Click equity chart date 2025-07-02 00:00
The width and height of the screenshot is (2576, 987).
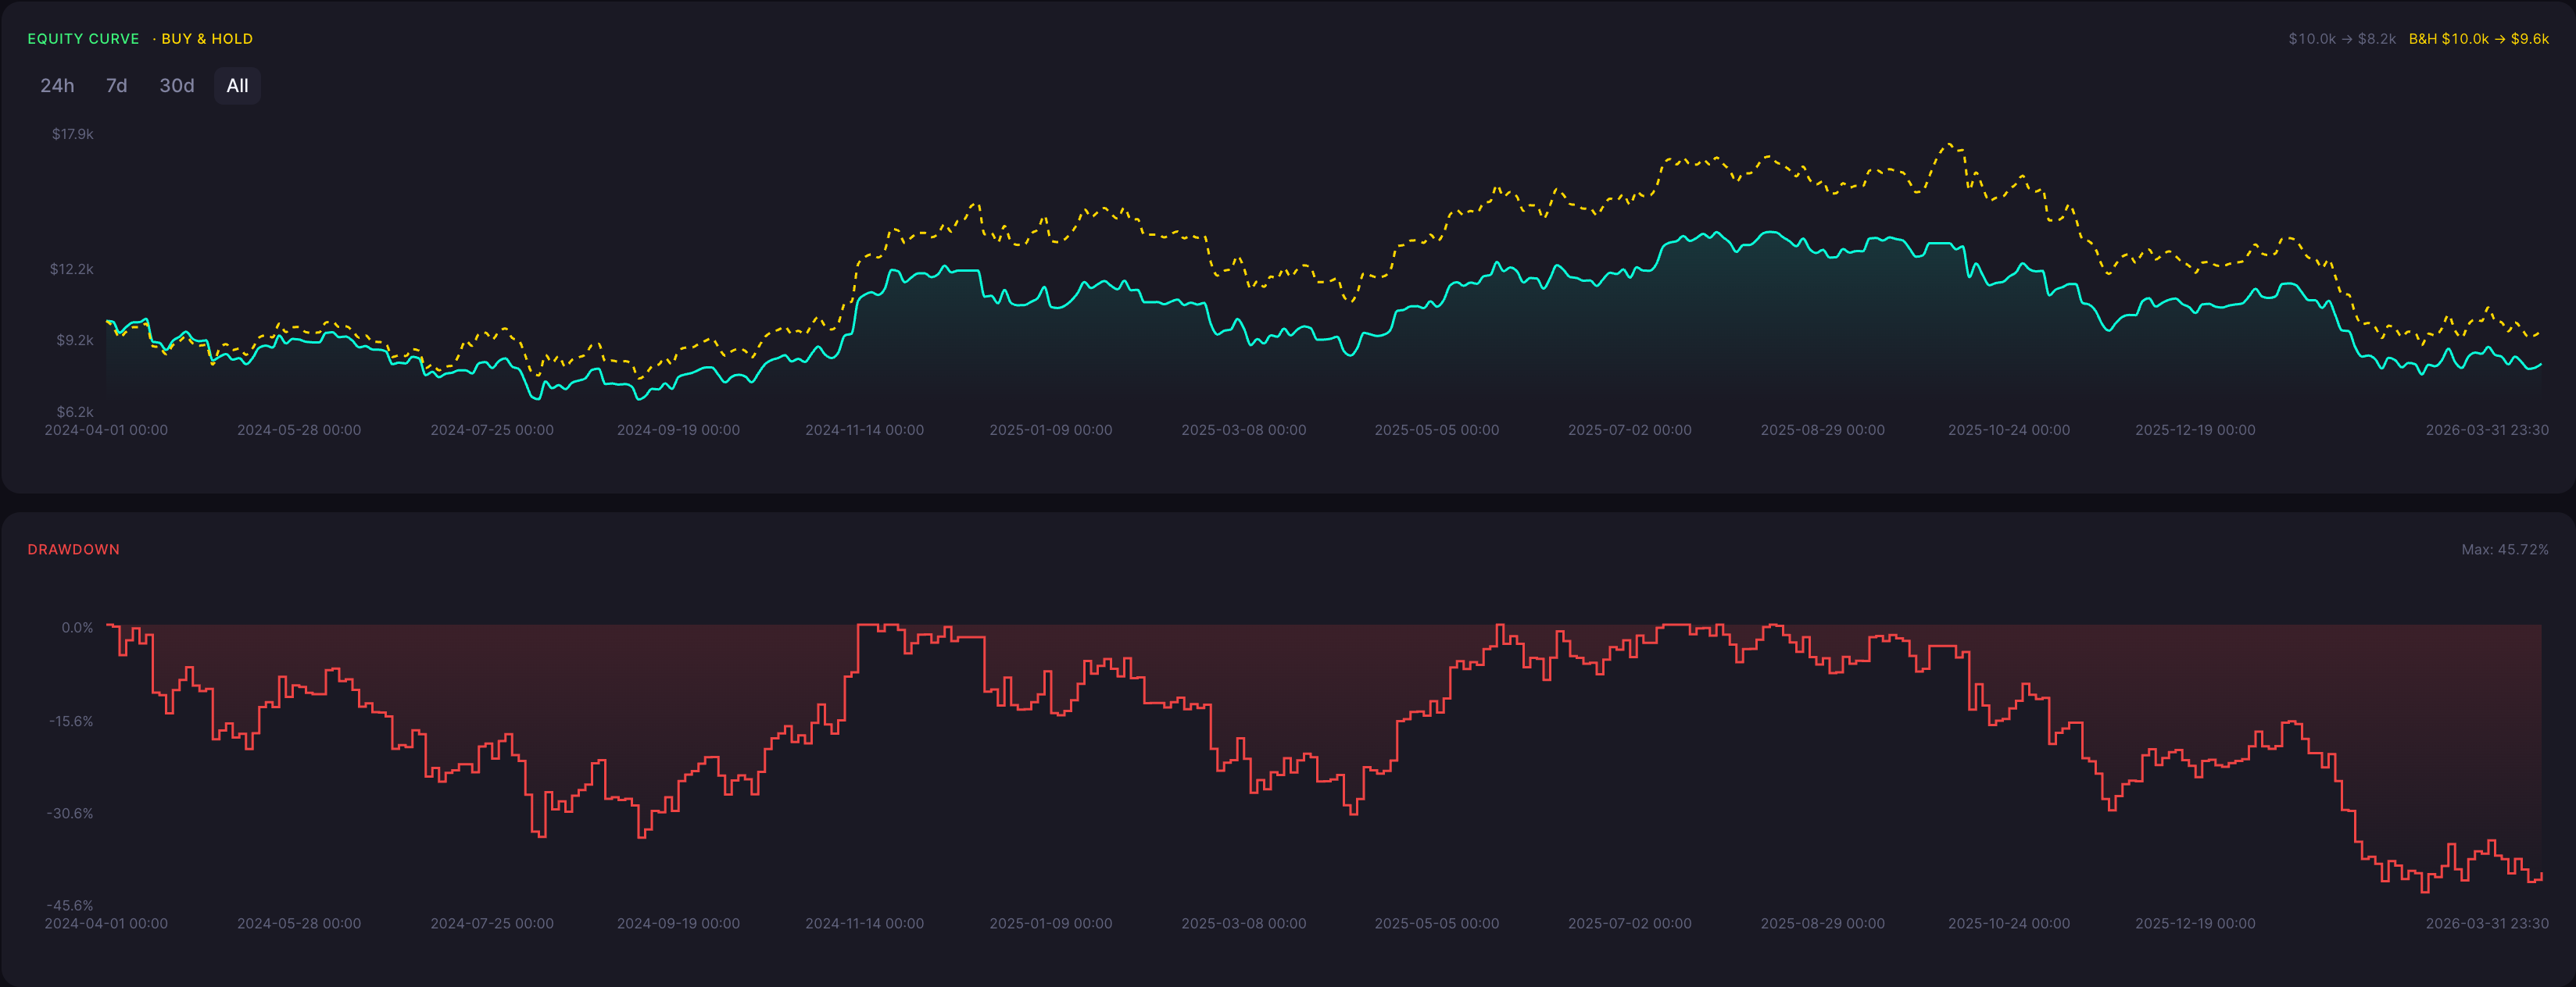pyautogui.click(x=1630, y=429)
